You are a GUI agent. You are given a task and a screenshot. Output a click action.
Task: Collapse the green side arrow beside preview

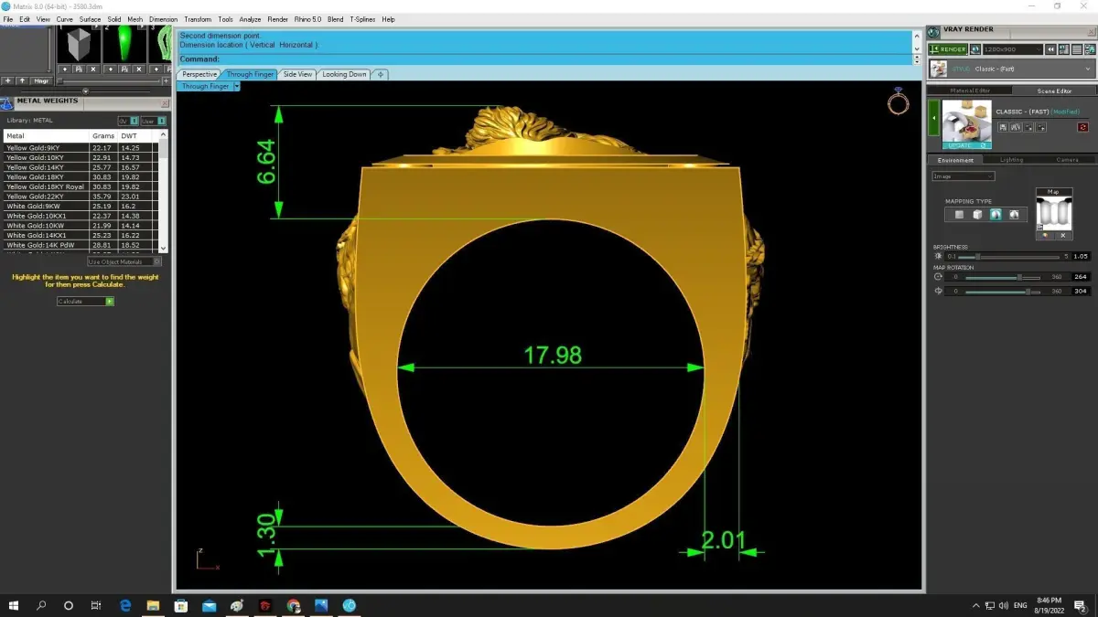click(934, 118)
